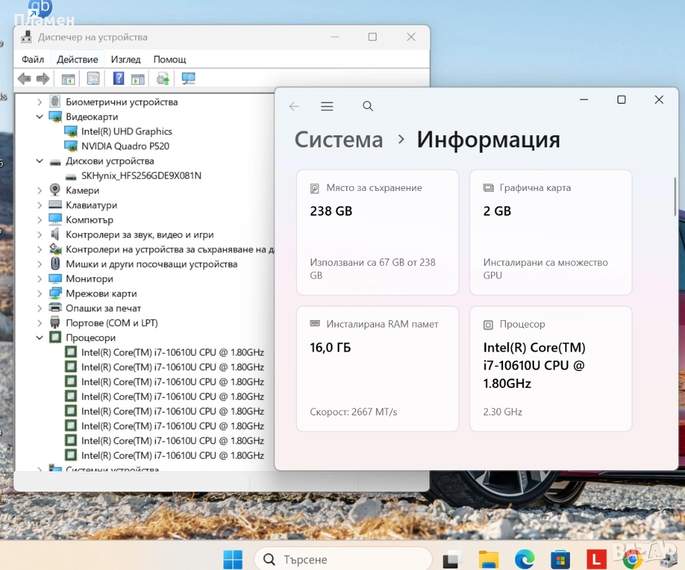Image resolution: width=685 pixels, height=570 pixels.
Task: Click the Система breadcrumb link
Action: coord(338,140)
